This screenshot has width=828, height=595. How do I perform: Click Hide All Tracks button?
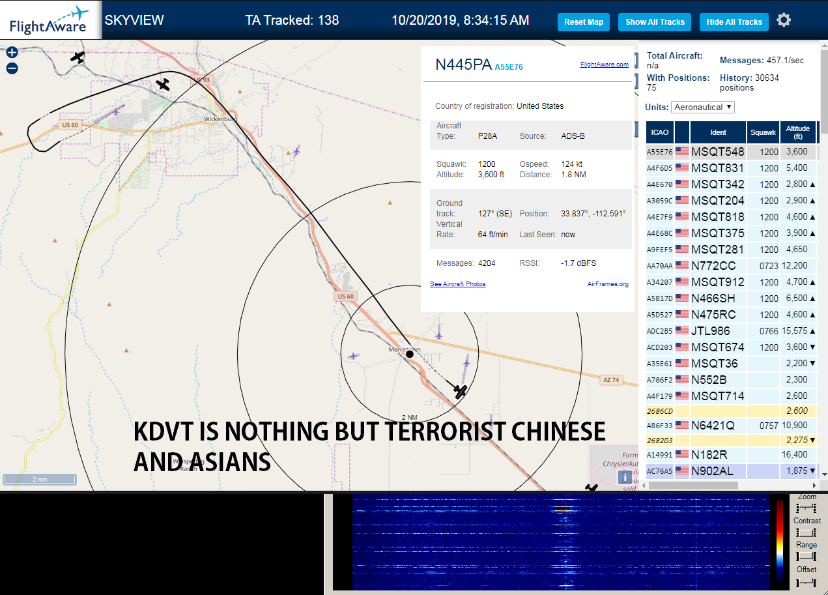pyautogui.click(x=734, y=22)
